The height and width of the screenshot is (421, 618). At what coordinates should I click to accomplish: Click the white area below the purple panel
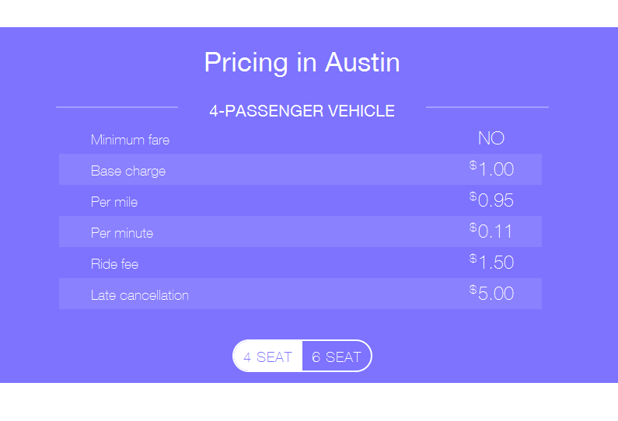[x=309, y=402]
